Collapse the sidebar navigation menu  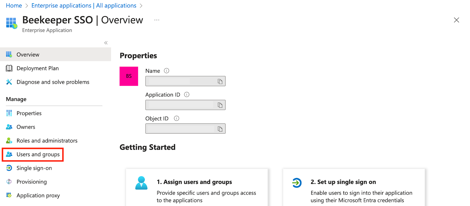(106, 43)
